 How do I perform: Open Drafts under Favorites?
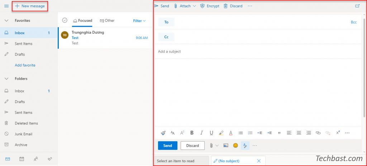click(29, 54)
